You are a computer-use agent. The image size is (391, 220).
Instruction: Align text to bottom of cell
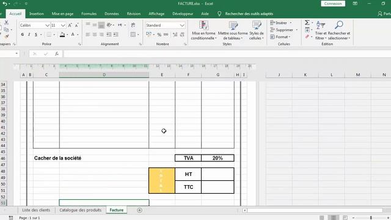click(x=101, y=25)
